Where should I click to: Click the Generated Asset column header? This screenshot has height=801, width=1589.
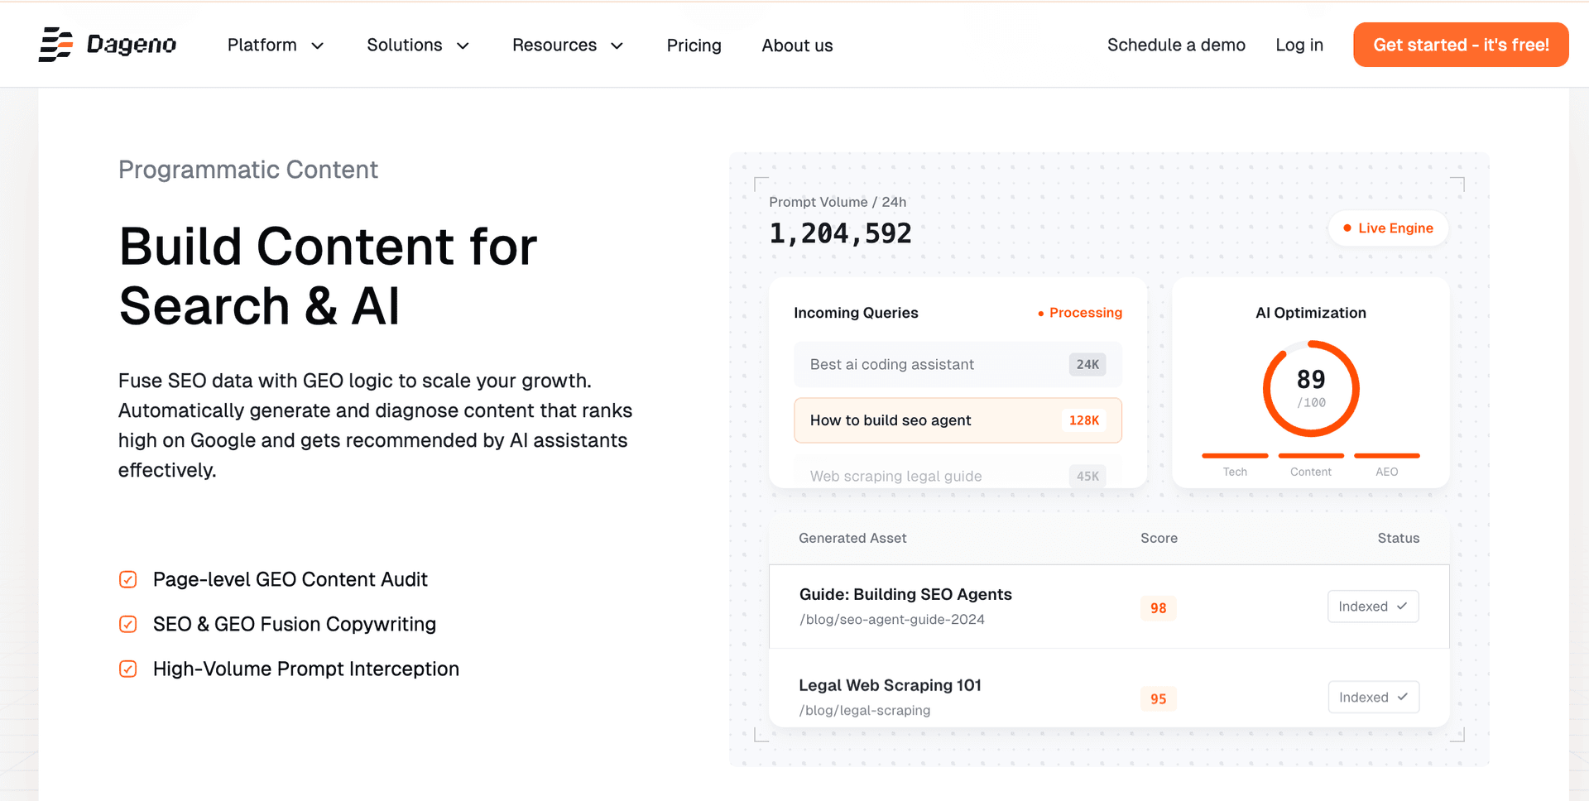[x=852, y=538]
